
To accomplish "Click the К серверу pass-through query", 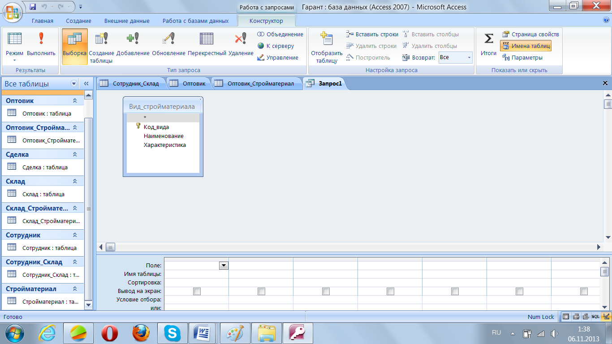I will tap(276, 46).
